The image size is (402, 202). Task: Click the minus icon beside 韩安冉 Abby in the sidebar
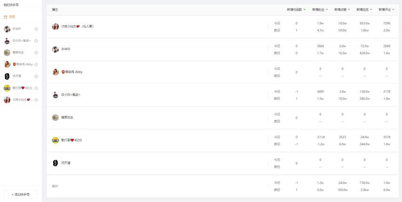36,64
